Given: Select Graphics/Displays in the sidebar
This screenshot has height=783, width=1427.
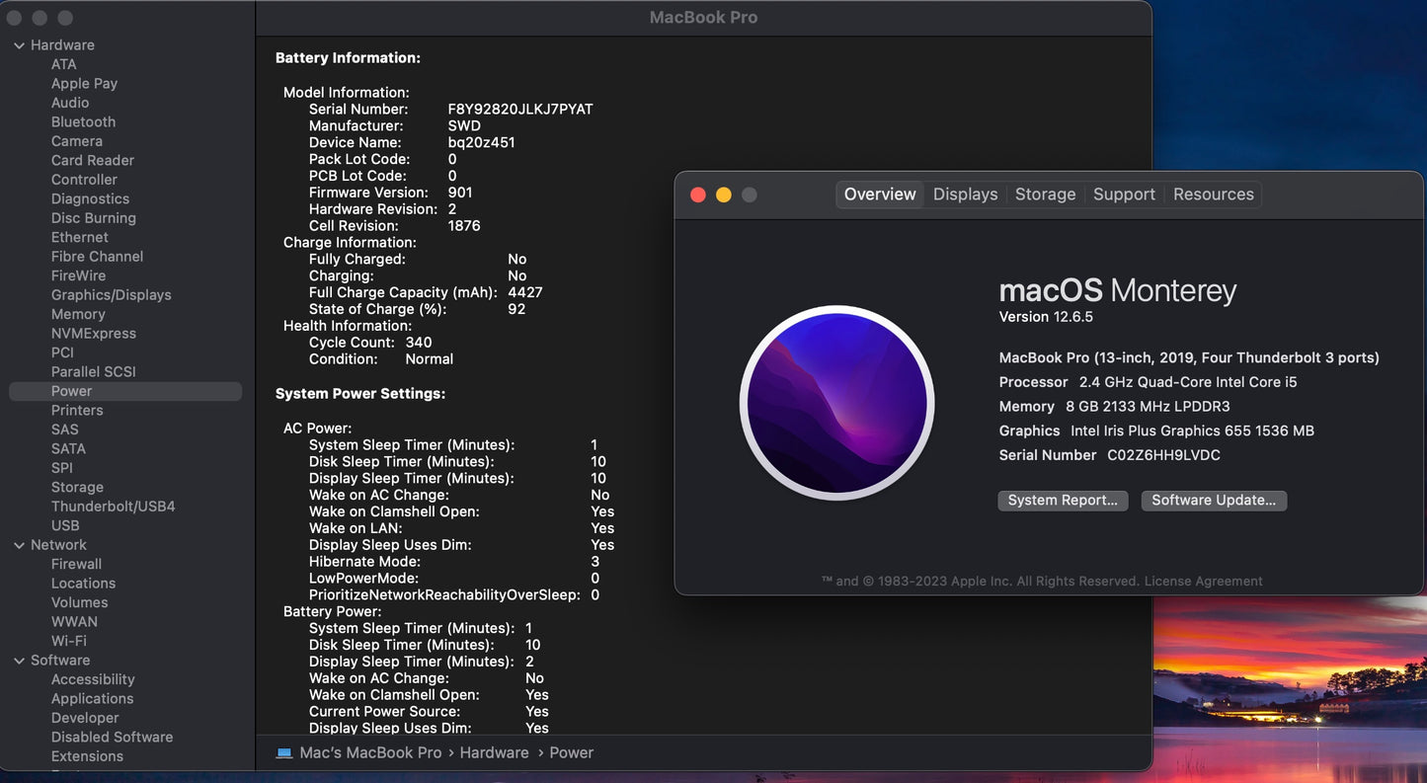Looking at the screenshot, I should pyautogui.click(x=112, y=295).
